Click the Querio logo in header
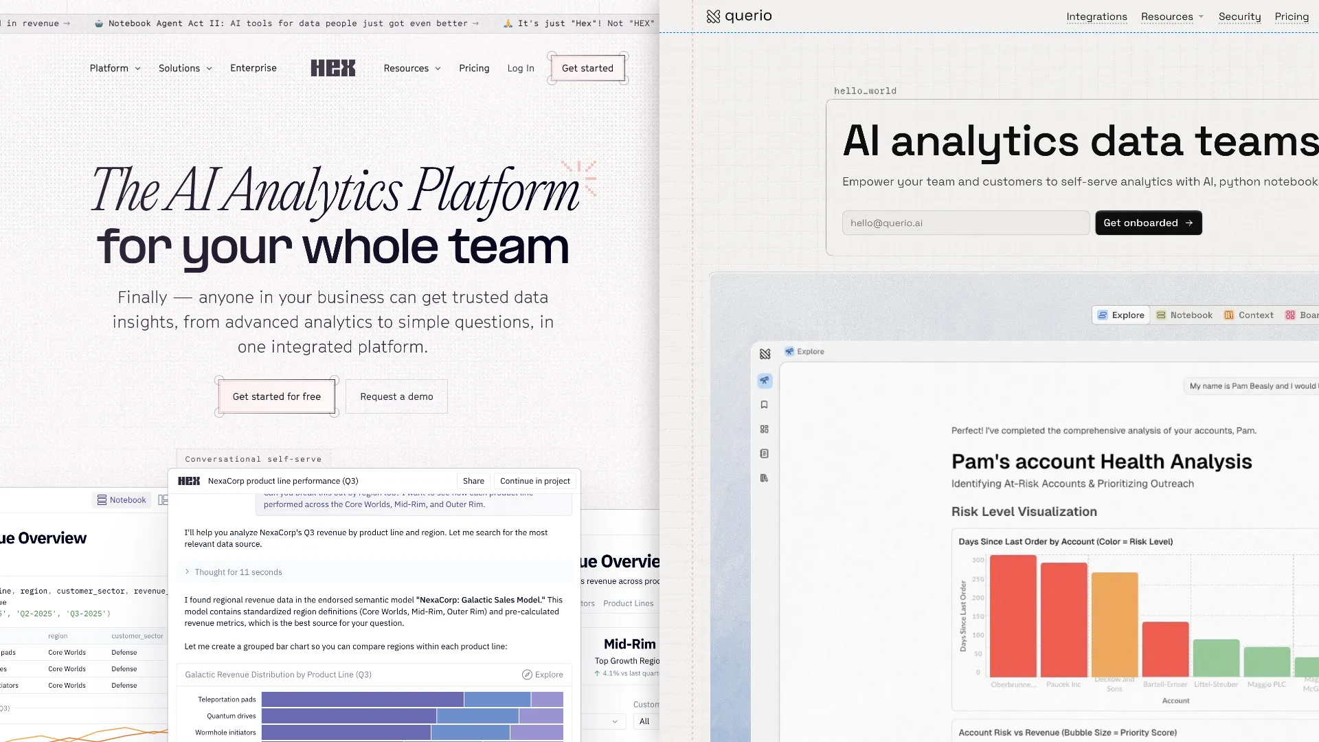1319x742 pixels. (x=739, y=16)
